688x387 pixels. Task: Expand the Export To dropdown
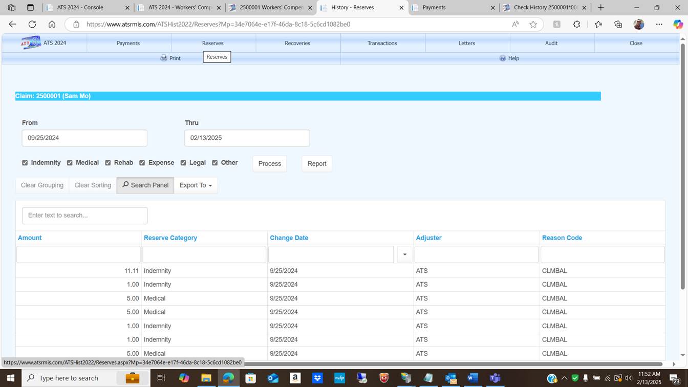pos(196,185)
